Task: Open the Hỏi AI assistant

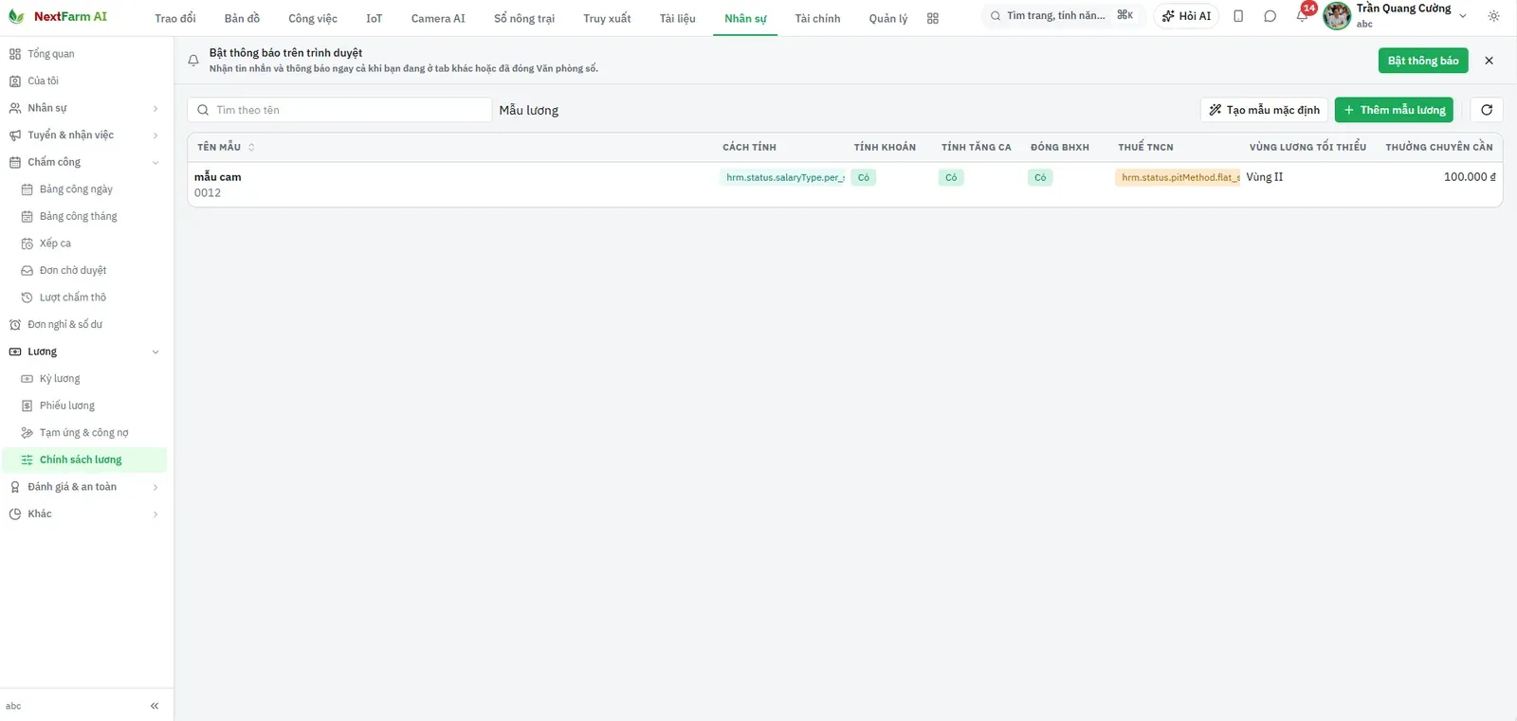Action: coord(1186,16)
